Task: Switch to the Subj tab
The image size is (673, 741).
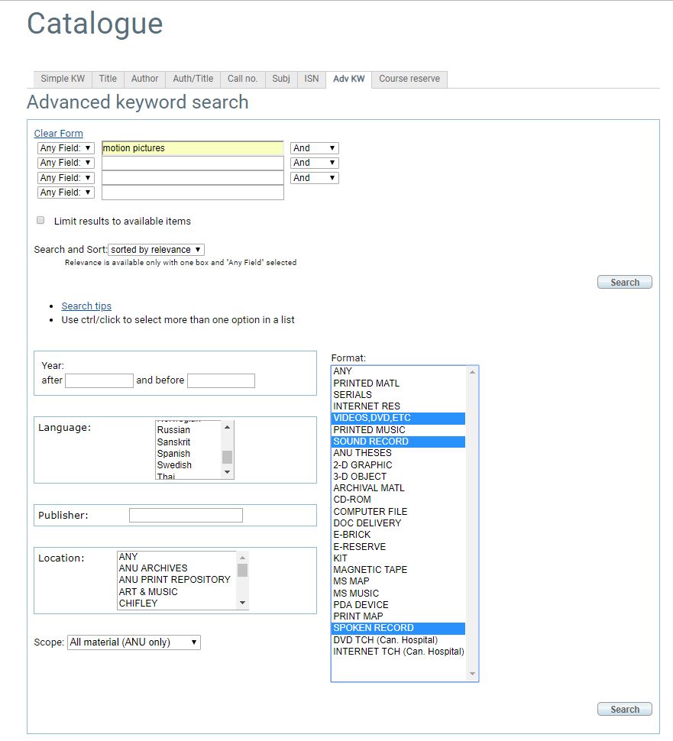Action: 280,79
